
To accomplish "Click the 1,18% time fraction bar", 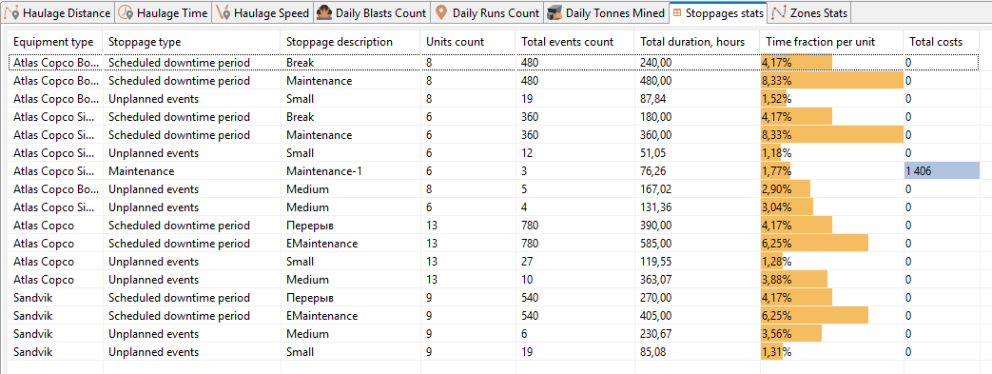I will (771, 153).
